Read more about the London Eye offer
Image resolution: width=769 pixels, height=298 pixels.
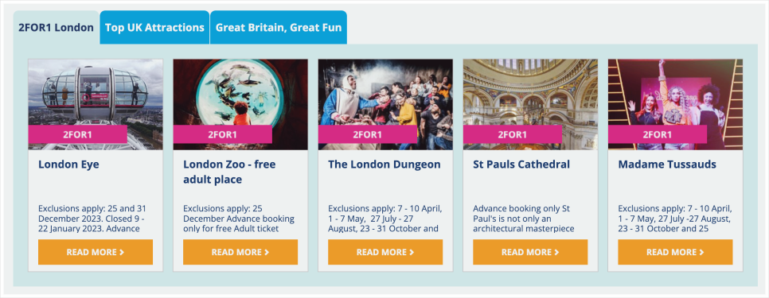coord(96,252)
